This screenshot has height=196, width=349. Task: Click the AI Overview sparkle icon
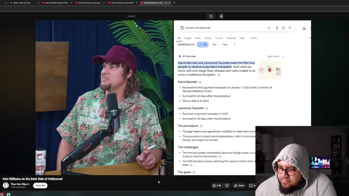click(x=180, y=56)
